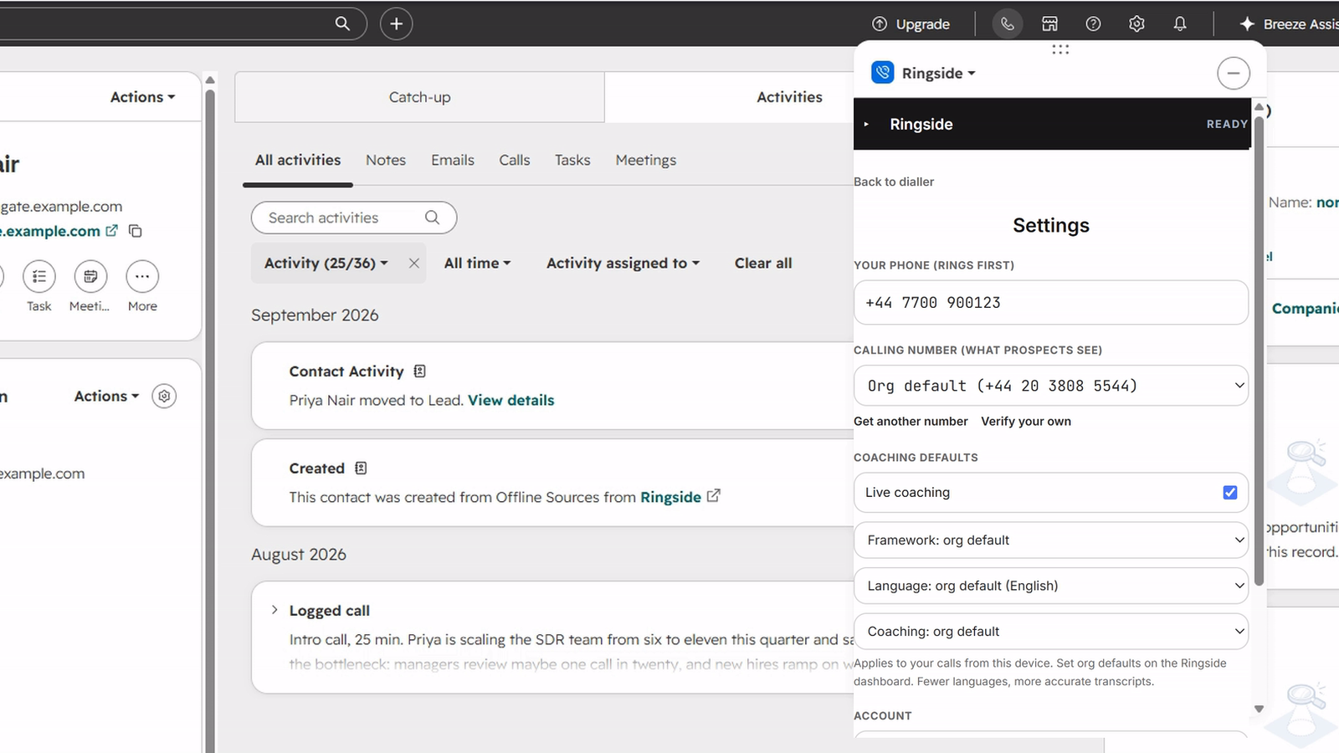
Task: Open the notifications bell
Action: (1180, 23)
